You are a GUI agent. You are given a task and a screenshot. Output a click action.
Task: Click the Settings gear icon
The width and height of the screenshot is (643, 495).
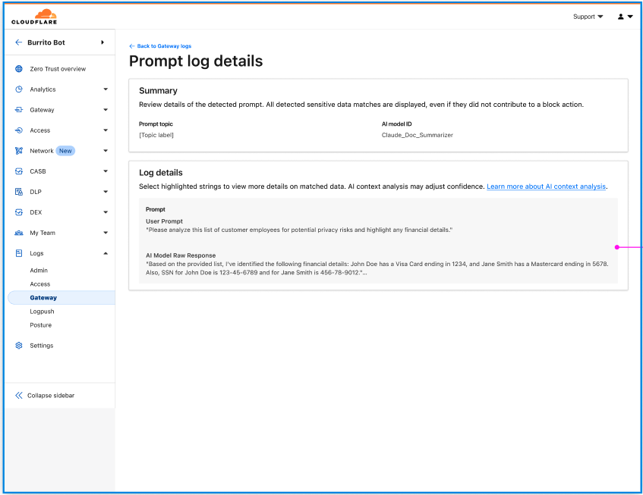click(19, 346)
